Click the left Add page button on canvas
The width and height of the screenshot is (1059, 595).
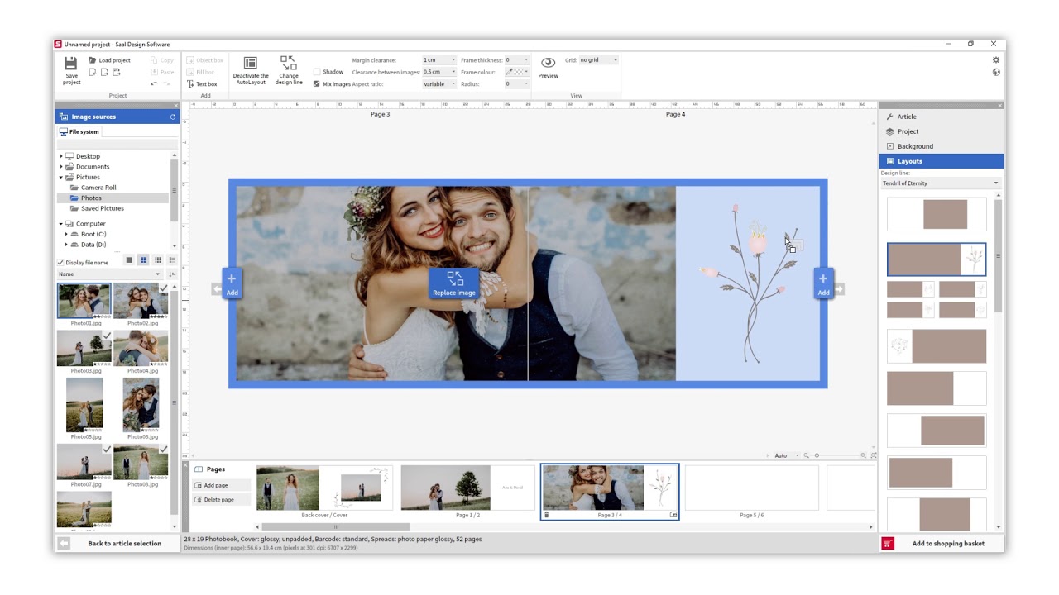[232, 283]
